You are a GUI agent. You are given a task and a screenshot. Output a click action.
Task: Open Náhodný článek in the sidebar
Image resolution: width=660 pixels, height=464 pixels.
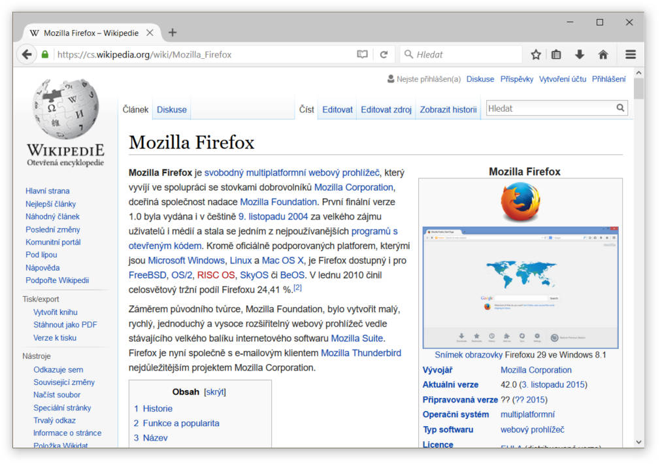point(53,216)
